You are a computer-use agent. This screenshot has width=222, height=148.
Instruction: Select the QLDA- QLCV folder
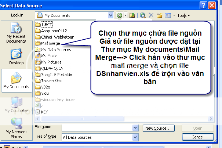pos(49,68)
